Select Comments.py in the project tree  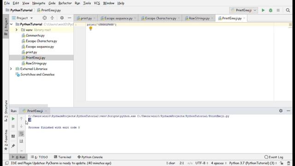click(35, 36)
